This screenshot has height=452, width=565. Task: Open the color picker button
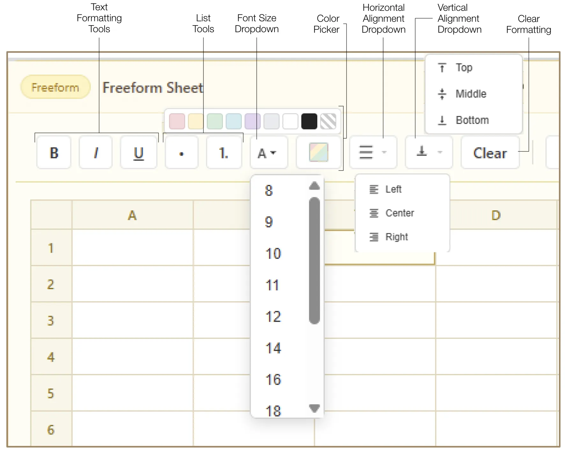click(x=319, y=152)
